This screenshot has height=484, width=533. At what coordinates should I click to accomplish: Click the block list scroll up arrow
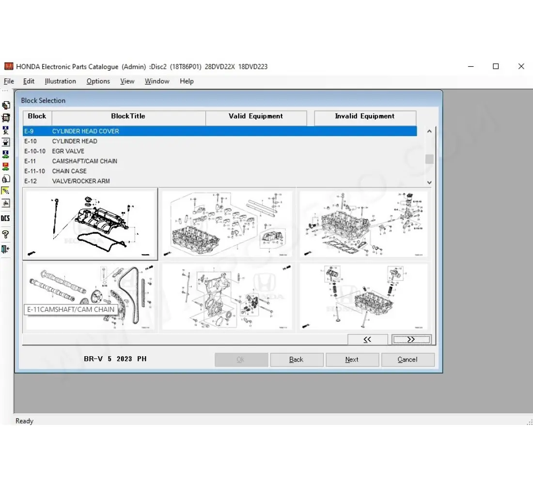point(429,132)
